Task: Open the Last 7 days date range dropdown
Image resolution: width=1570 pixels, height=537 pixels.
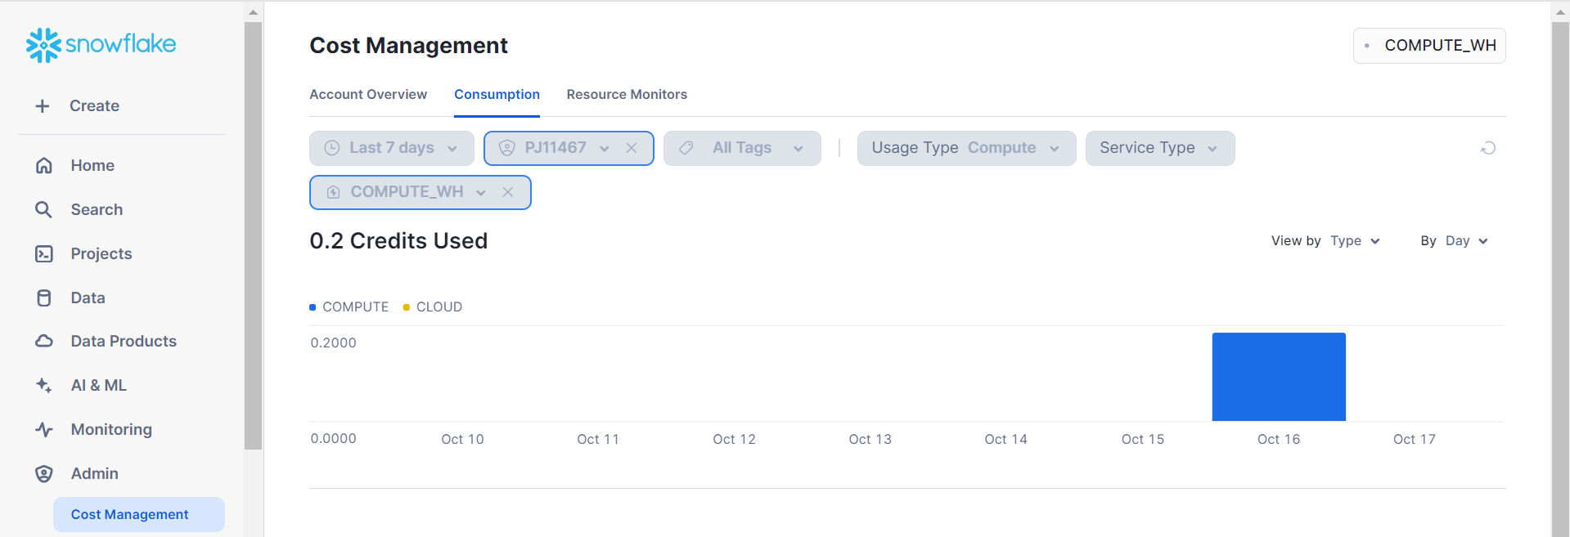Action: (x=392, y=148)
